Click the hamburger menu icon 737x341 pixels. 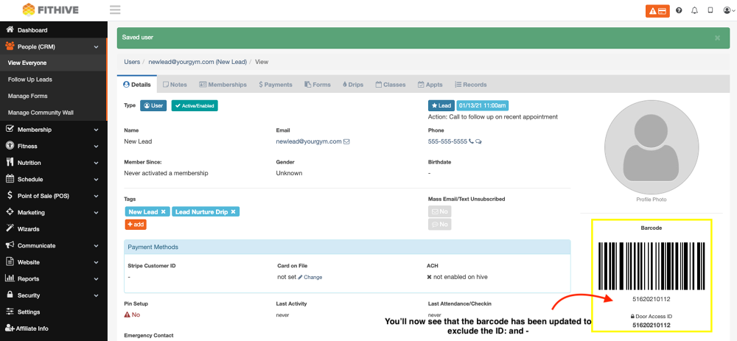(114, 10)
